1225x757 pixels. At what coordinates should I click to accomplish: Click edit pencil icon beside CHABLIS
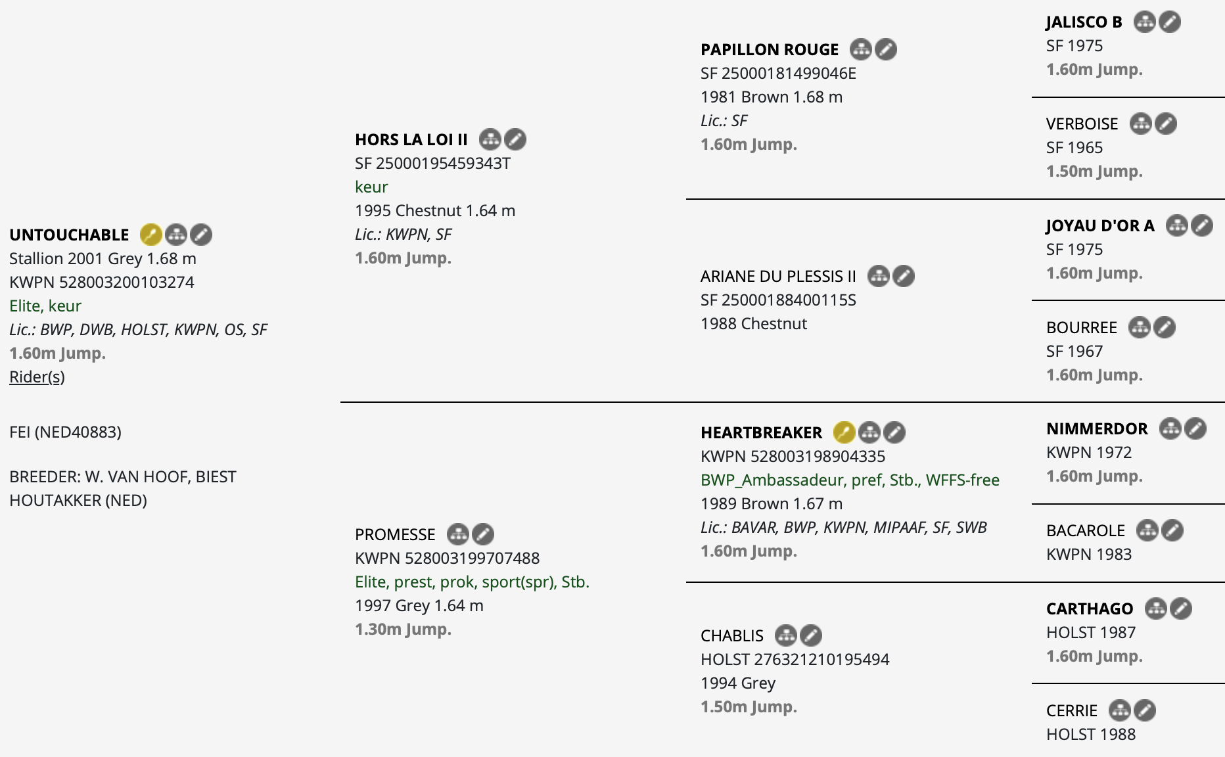811,635
